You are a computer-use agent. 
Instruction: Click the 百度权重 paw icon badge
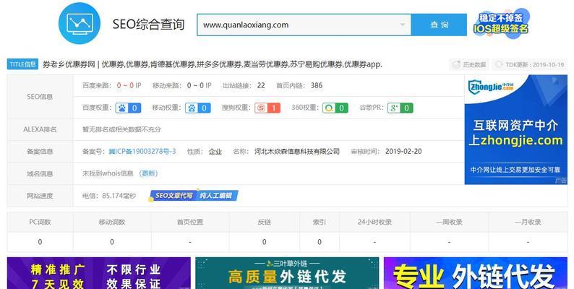(x=128, y=108)
